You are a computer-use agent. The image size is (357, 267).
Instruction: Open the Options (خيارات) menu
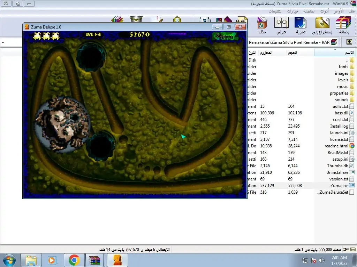pos(293,11)
